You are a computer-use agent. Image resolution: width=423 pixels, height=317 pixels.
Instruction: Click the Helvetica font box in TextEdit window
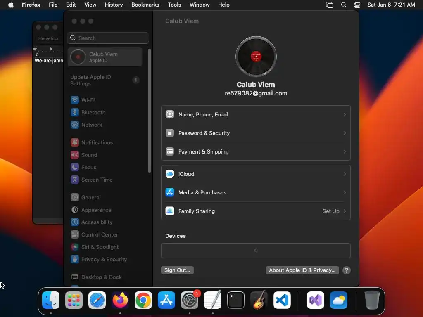tap(48, 38)
